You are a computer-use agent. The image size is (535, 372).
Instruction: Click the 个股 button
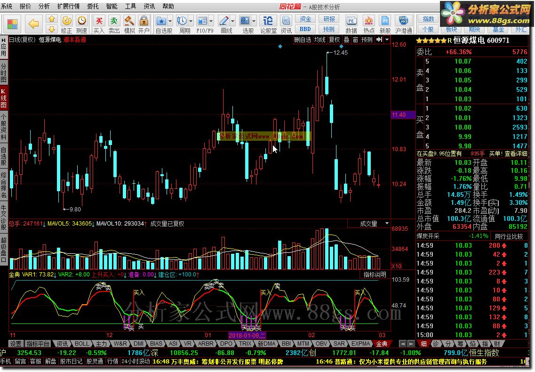pos(428,29)
